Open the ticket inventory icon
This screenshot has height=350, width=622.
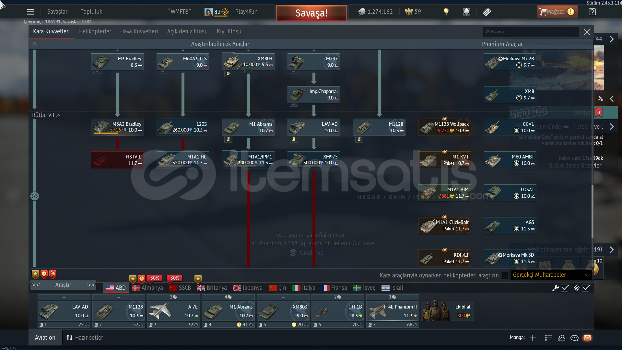(x=487, y=12)
